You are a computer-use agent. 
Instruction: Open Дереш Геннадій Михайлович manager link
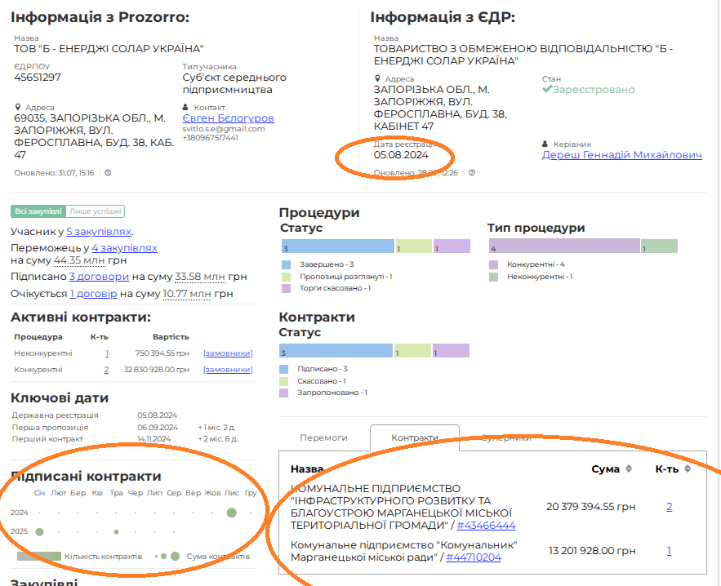pyautogui.click(x=621, y=155)
